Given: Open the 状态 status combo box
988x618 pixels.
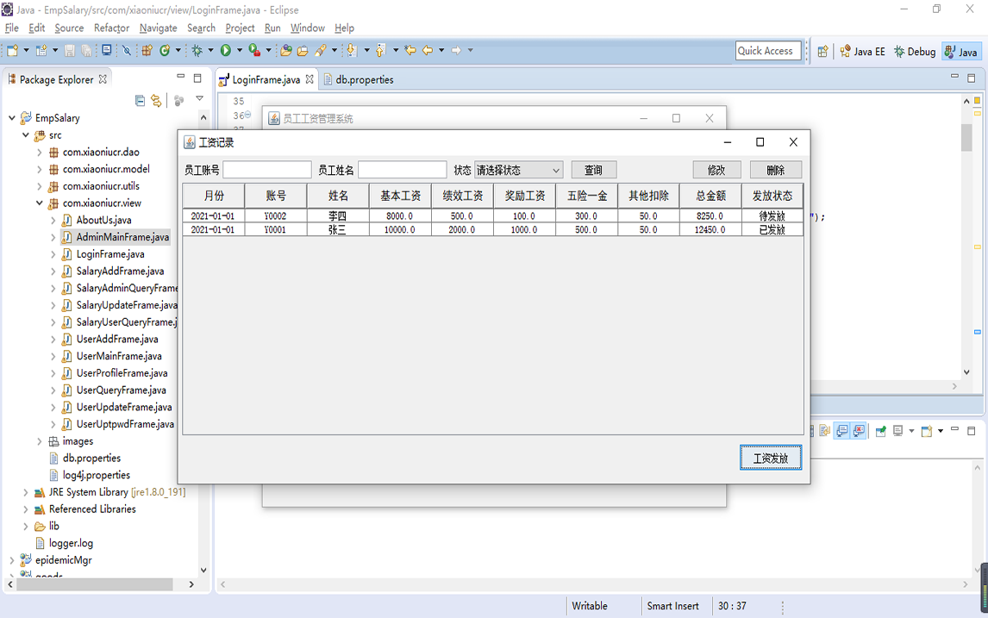Looking at the screenshot, I should [x=519, y=170].
